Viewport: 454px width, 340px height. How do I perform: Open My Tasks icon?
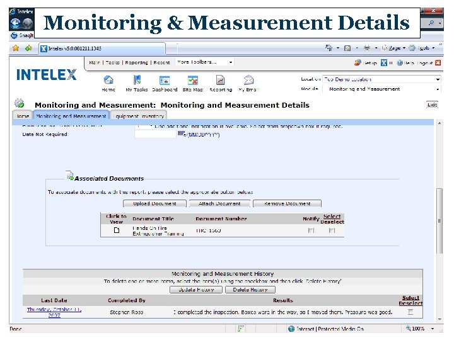137,80
